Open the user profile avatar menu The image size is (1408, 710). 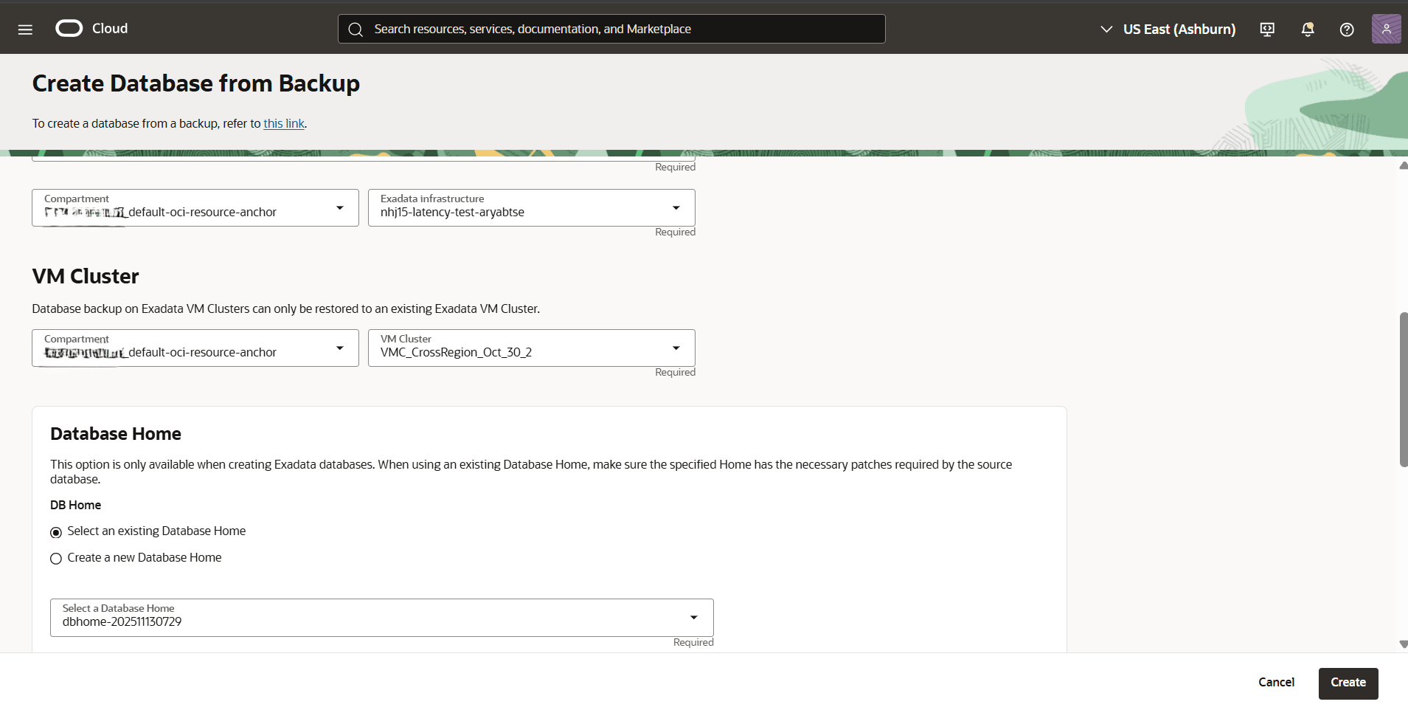(x=1386, y=29)
